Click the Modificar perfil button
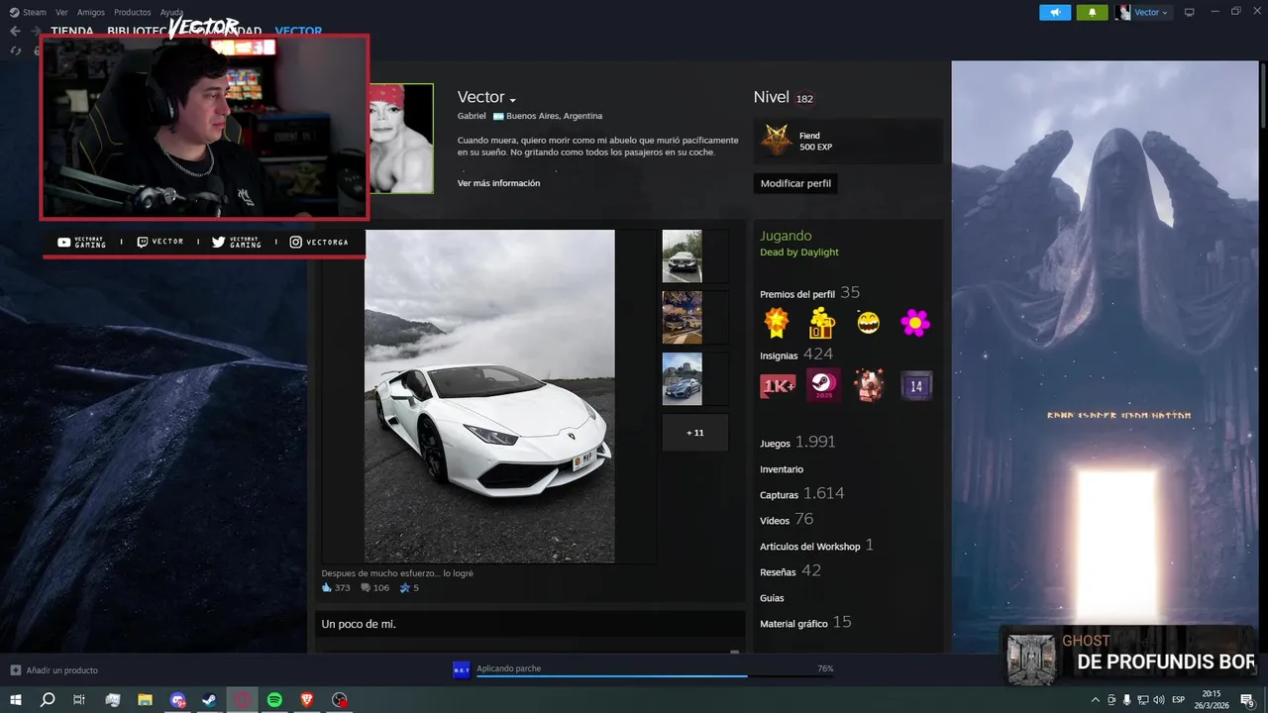Image resolution: width=1268 pixels, height=713 pixels. 795,183
